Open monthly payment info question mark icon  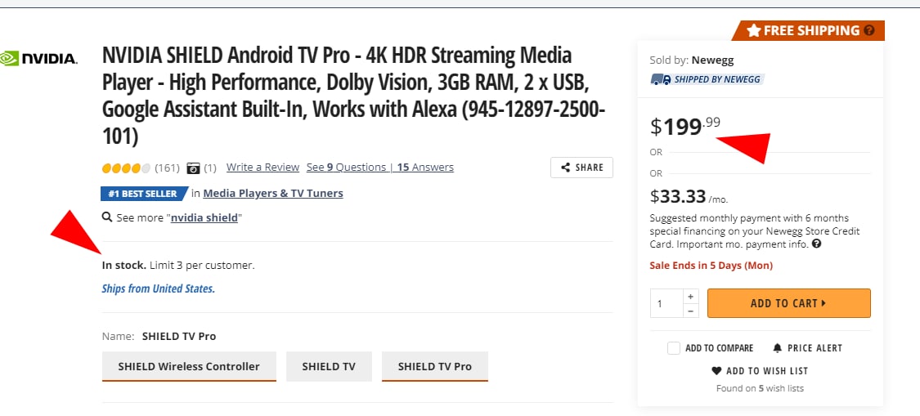coord(816,244)
